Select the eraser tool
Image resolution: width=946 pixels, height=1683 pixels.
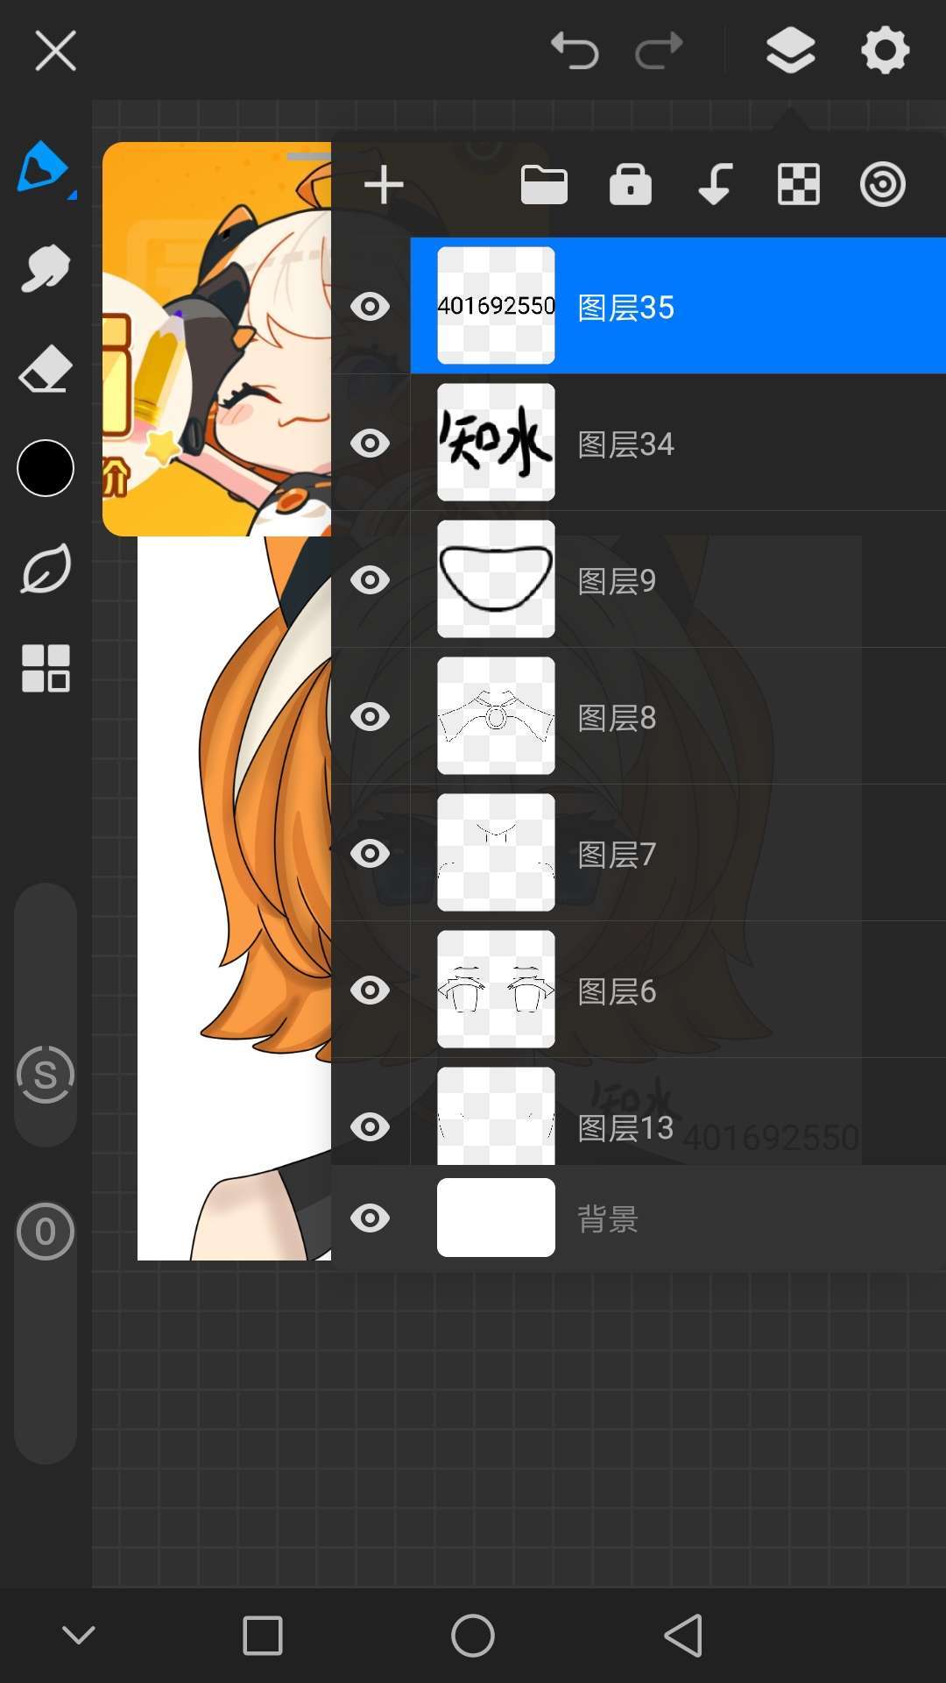[45, 369]
